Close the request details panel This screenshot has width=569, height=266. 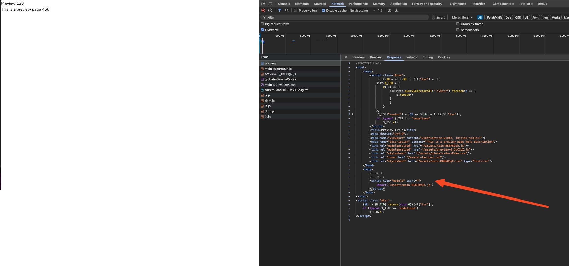click(x=346, y=57)
